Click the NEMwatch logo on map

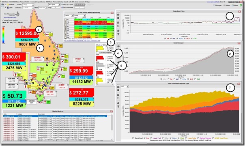tap(12, 14)
